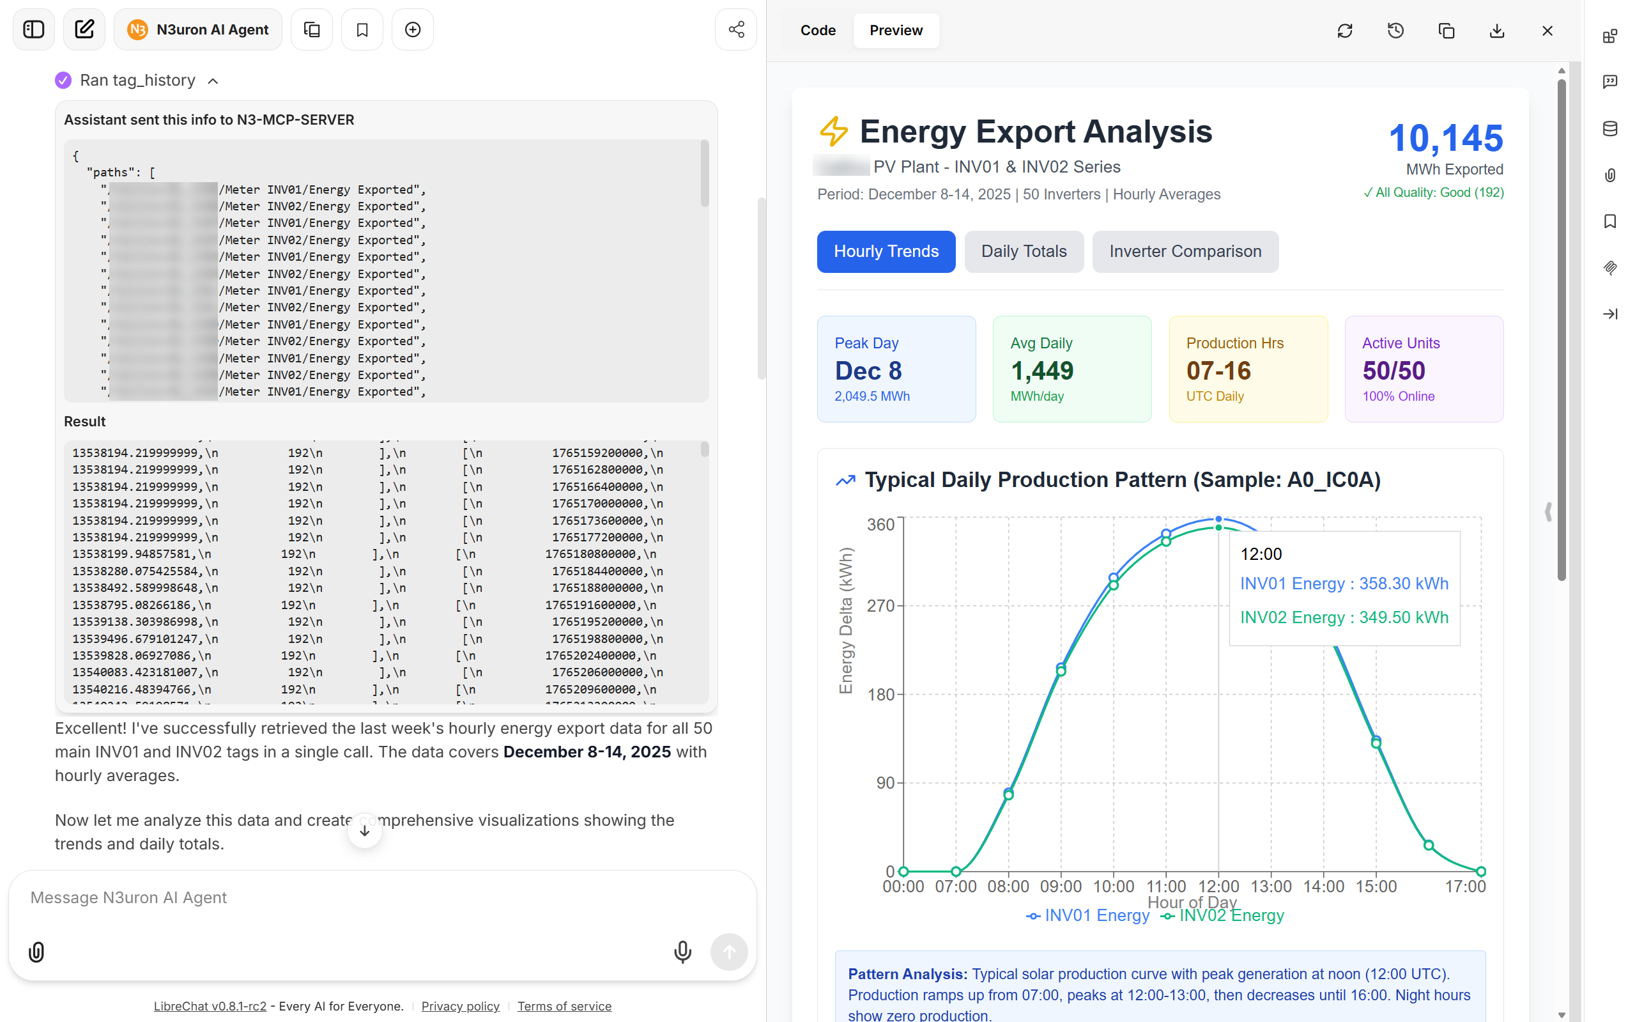
Task: Attach a file with paperclip icon
Action: (36, 952)
